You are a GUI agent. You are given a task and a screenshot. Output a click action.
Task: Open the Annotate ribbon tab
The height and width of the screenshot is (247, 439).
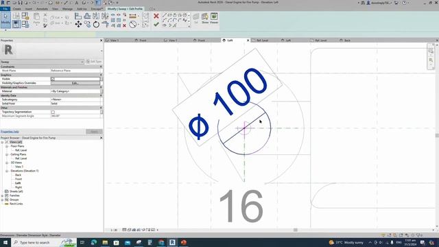click(x=42, y=9)
